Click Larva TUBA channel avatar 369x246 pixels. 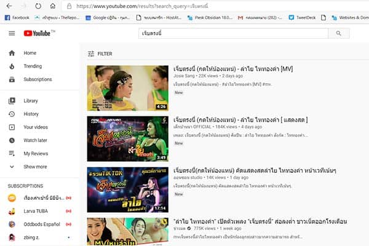(12, 211)
